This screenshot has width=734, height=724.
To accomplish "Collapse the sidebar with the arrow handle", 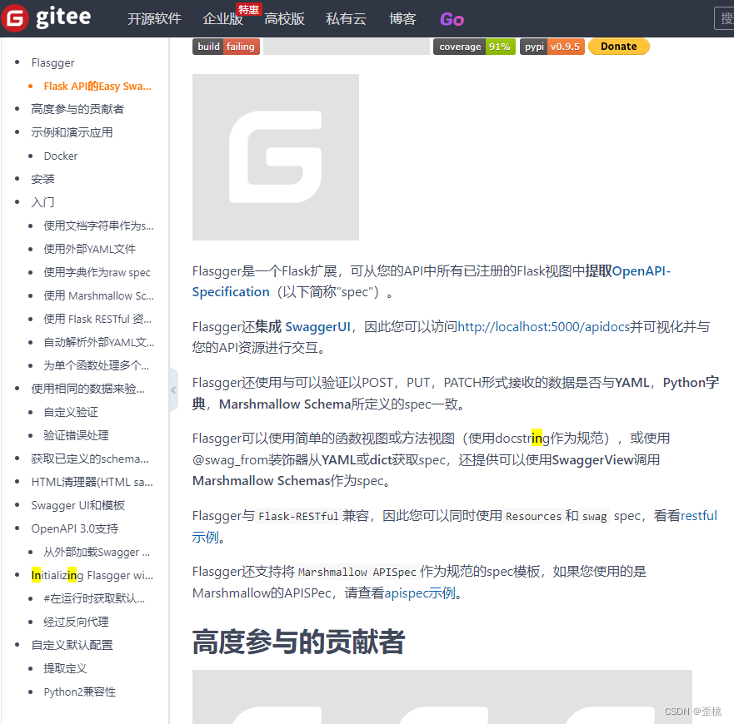I will pos(173,389).
